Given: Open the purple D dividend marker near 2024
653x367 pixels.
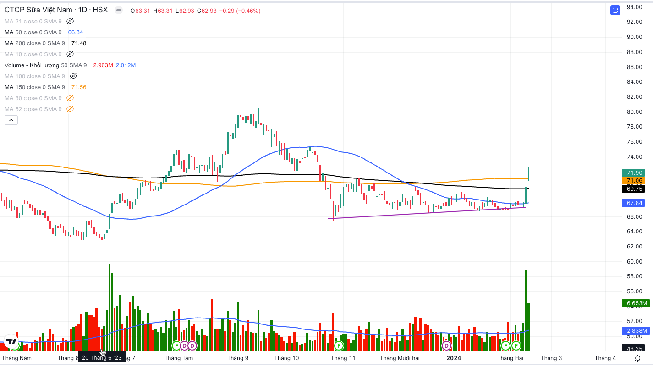Looking at the screenshot, I should point(446,345).
